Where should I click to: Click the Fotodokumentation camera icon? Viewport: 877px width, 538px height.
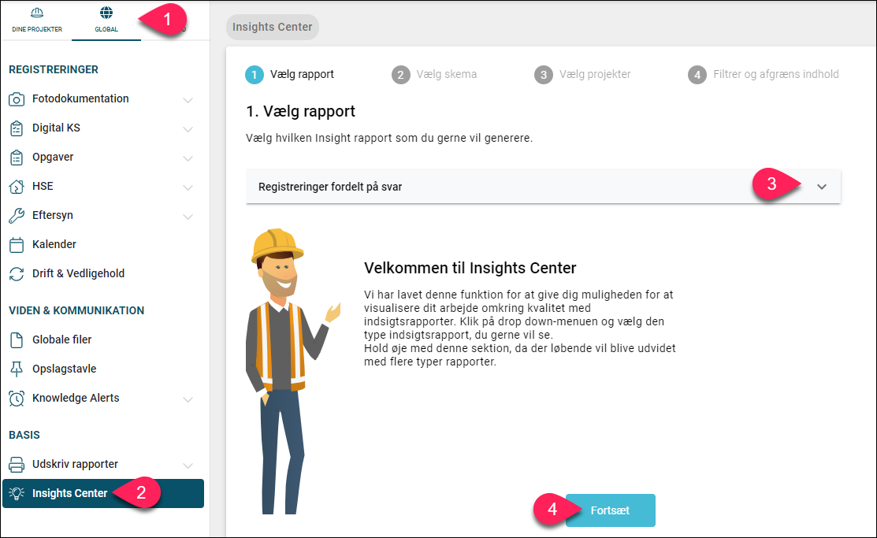pyautogui.click(x=17, y=99)
